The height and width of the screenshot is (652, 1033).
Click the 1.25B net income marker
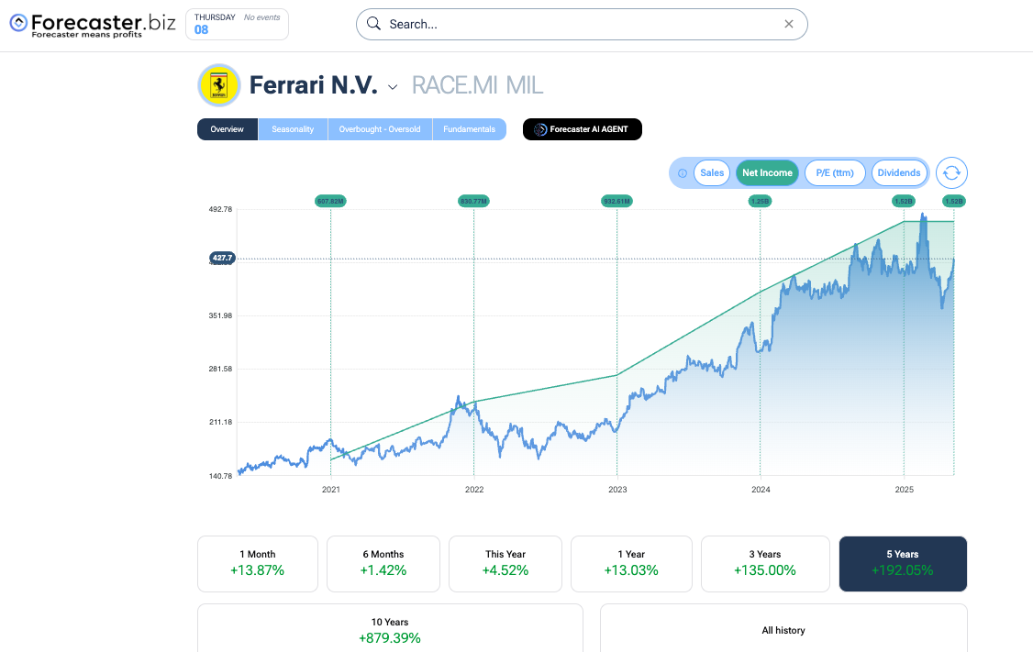[x=760, y=201]
